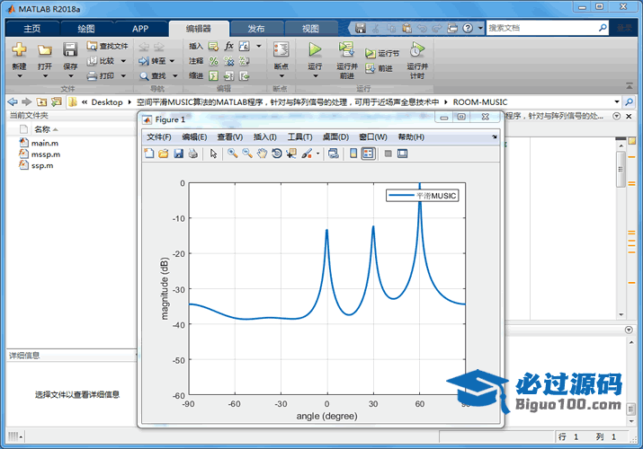Screen dimensions: 643x449
Task: Click the Run and Time (运行并计时) icon
Action: click(x=417, y=49)
